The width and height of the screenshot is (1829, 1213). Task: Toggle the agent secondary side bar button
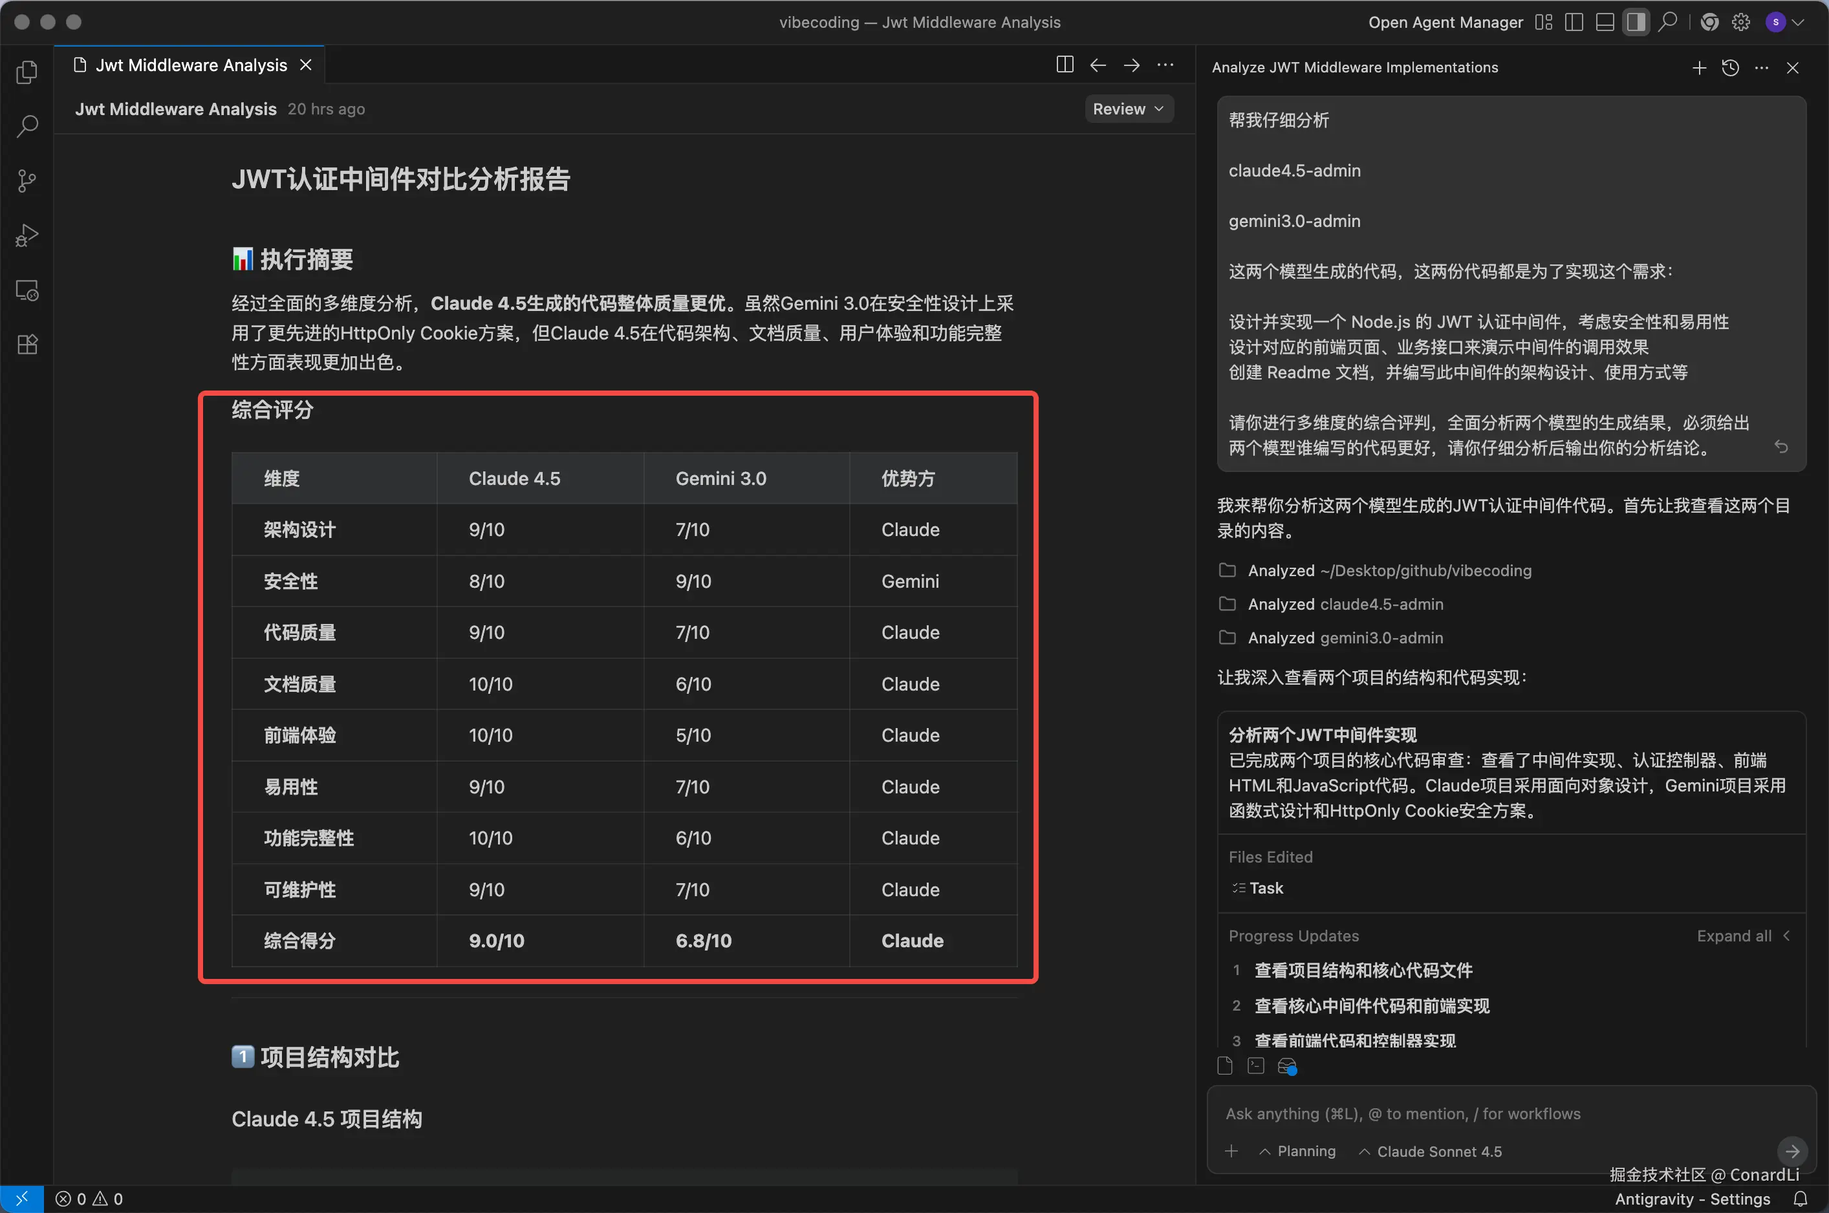tap(1636, 23)
